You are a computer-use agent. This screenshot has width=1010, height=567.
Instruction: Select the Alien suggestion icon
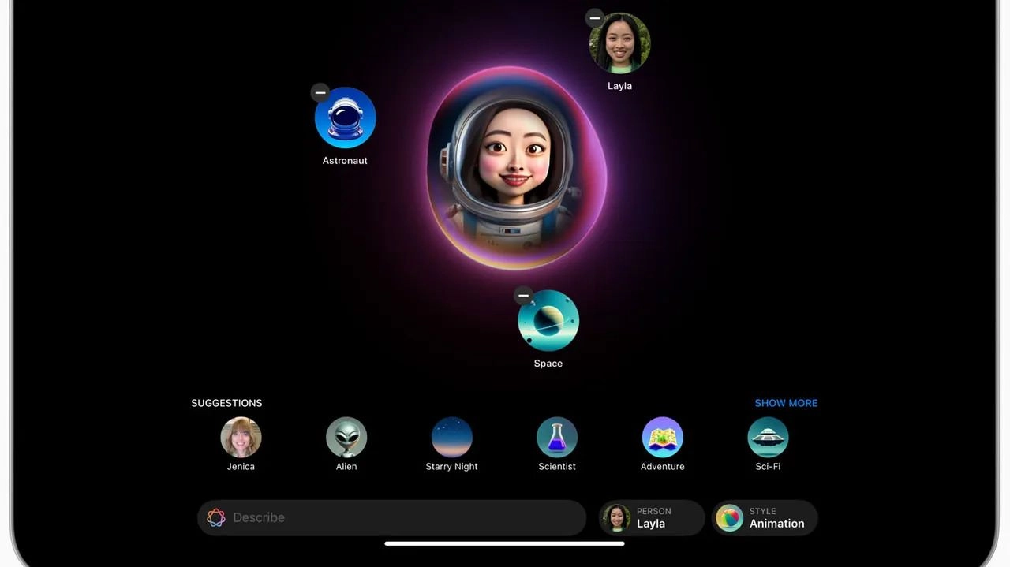coord(346,438)
